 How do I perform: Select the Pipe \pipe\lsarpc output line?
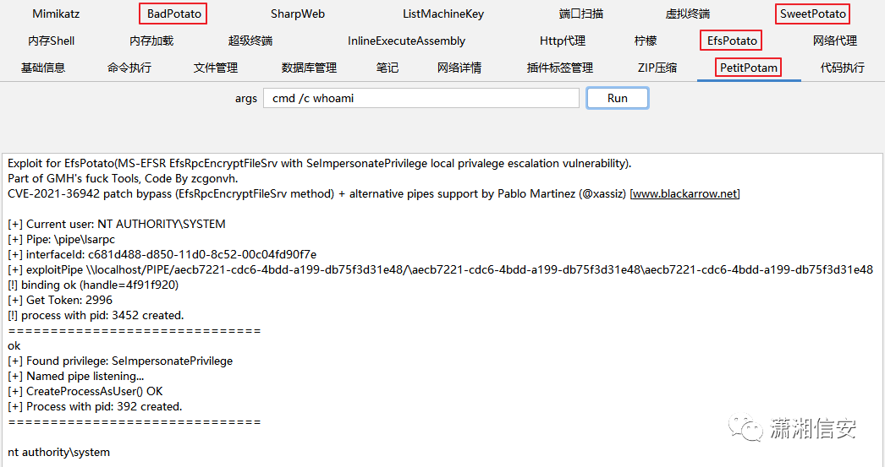click(x=62, y=240)
